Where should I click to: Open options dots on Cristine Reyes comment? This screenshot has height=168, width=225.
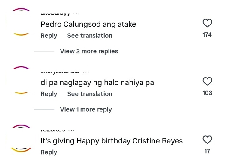coord(71,130)
